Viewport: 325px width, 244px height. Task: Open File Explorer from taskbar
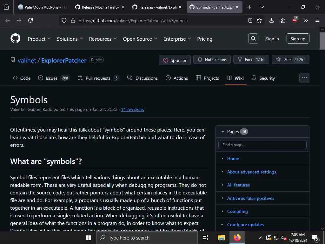pos(221,238)
